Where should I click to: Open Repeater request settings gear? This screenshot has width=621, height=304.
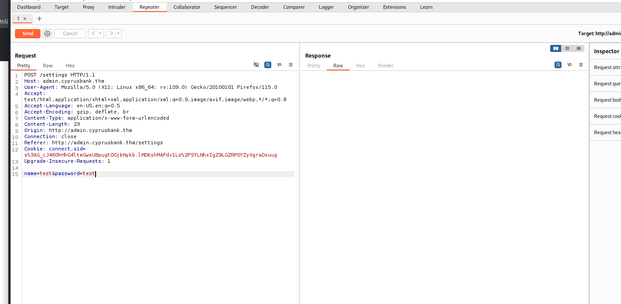(48, 33)
